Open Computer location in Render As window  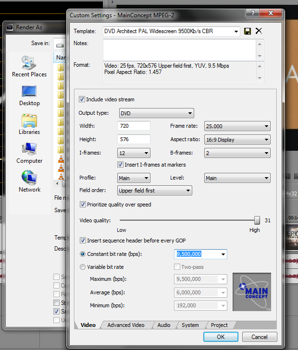coord(29,153)
